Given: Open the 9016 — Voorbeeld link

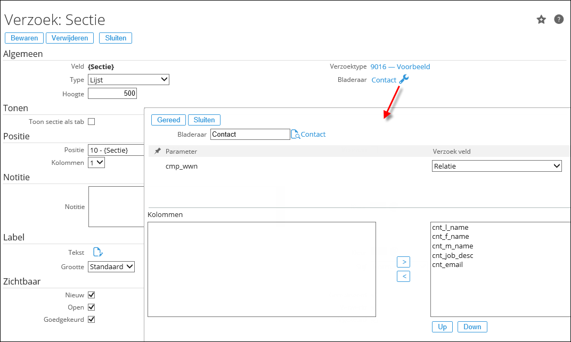Looking at the screenshot, I should tap(400, 66).
